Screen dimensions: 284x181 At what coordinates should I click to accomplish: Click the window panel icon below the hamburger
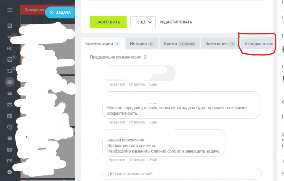point(10,26)
